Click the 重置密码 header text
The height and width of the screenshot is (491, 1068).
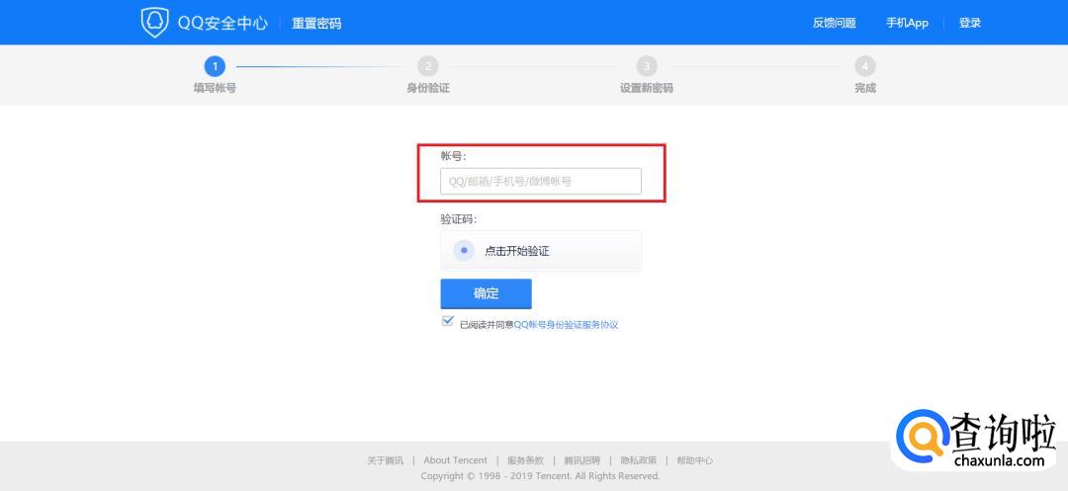pyautogui.click(x=316, y=23)
